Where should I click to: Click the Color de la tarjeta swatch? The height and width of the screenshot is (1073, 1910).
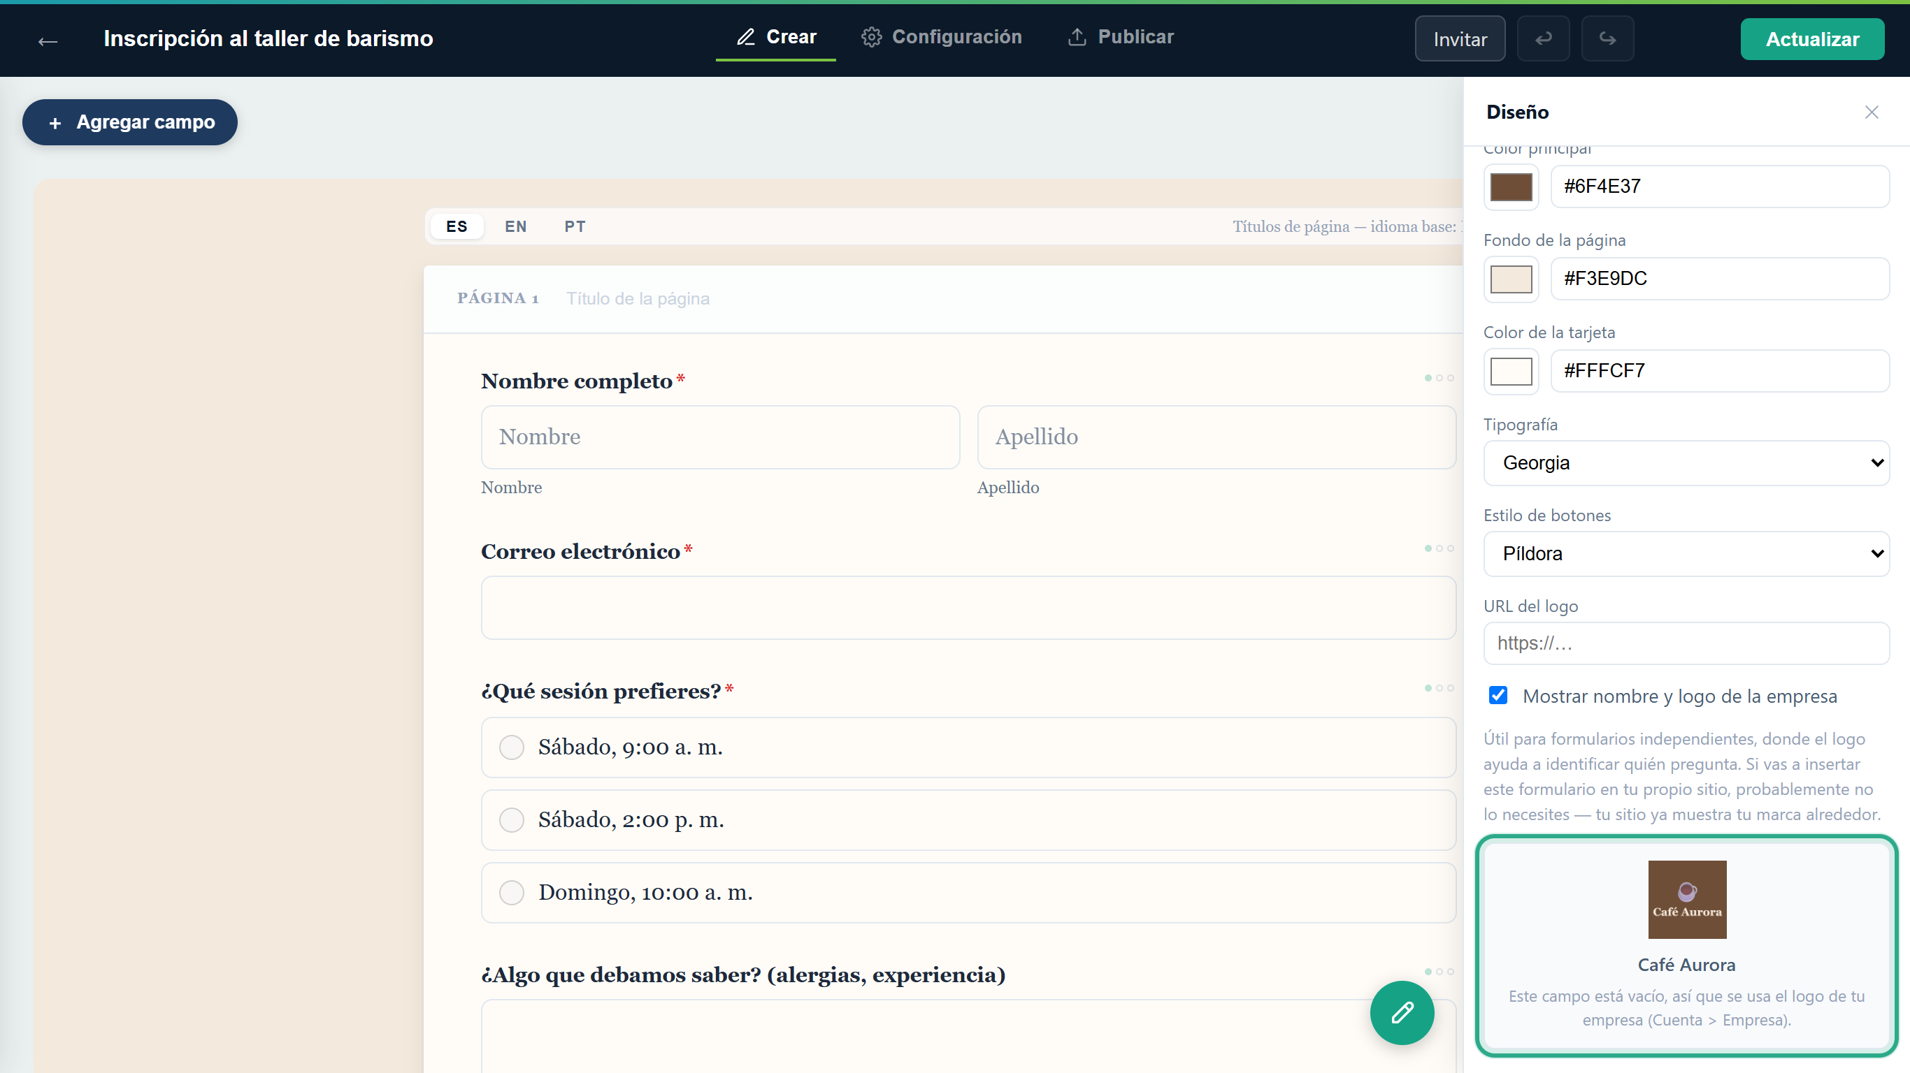1511,370
